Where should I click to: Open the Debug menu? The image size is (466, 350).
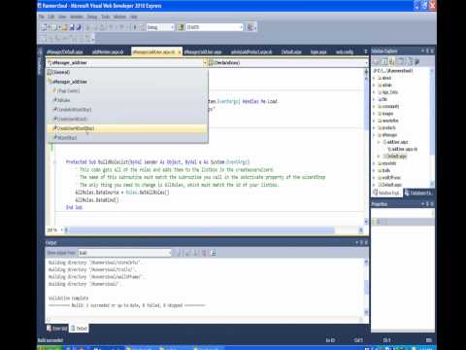[92, 17]
